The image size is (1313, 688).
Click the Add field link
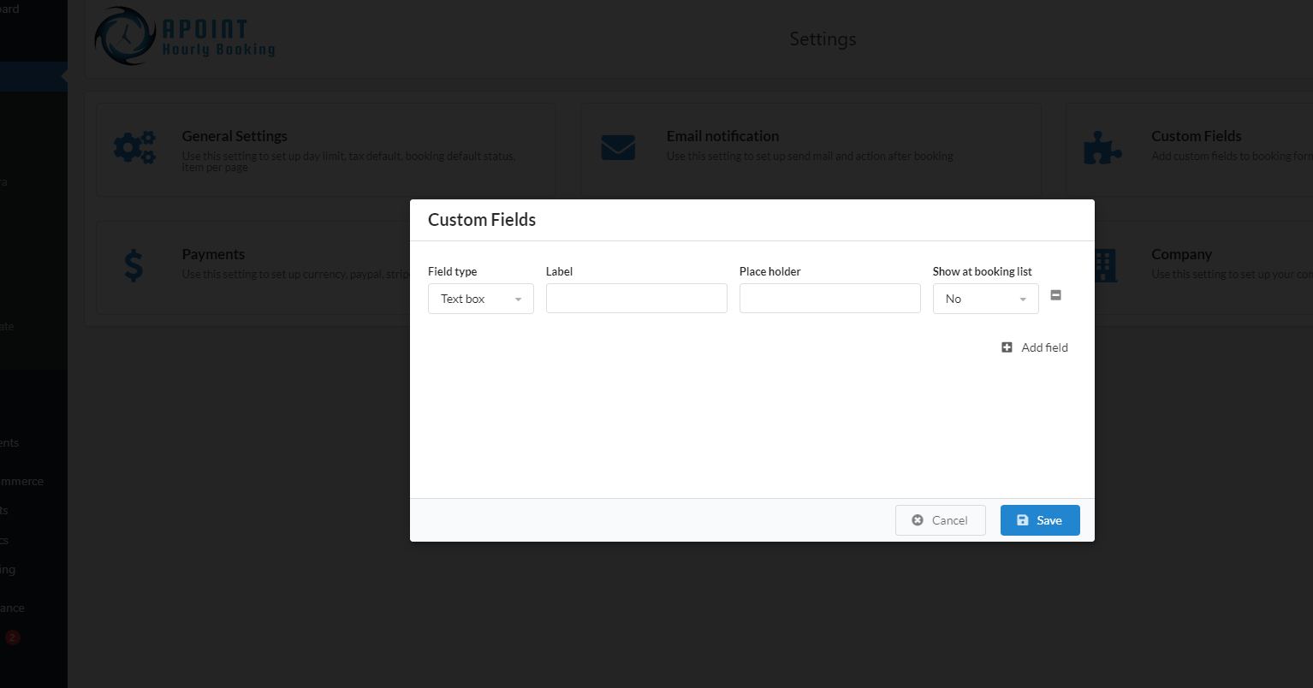[x=1044, y=347]
